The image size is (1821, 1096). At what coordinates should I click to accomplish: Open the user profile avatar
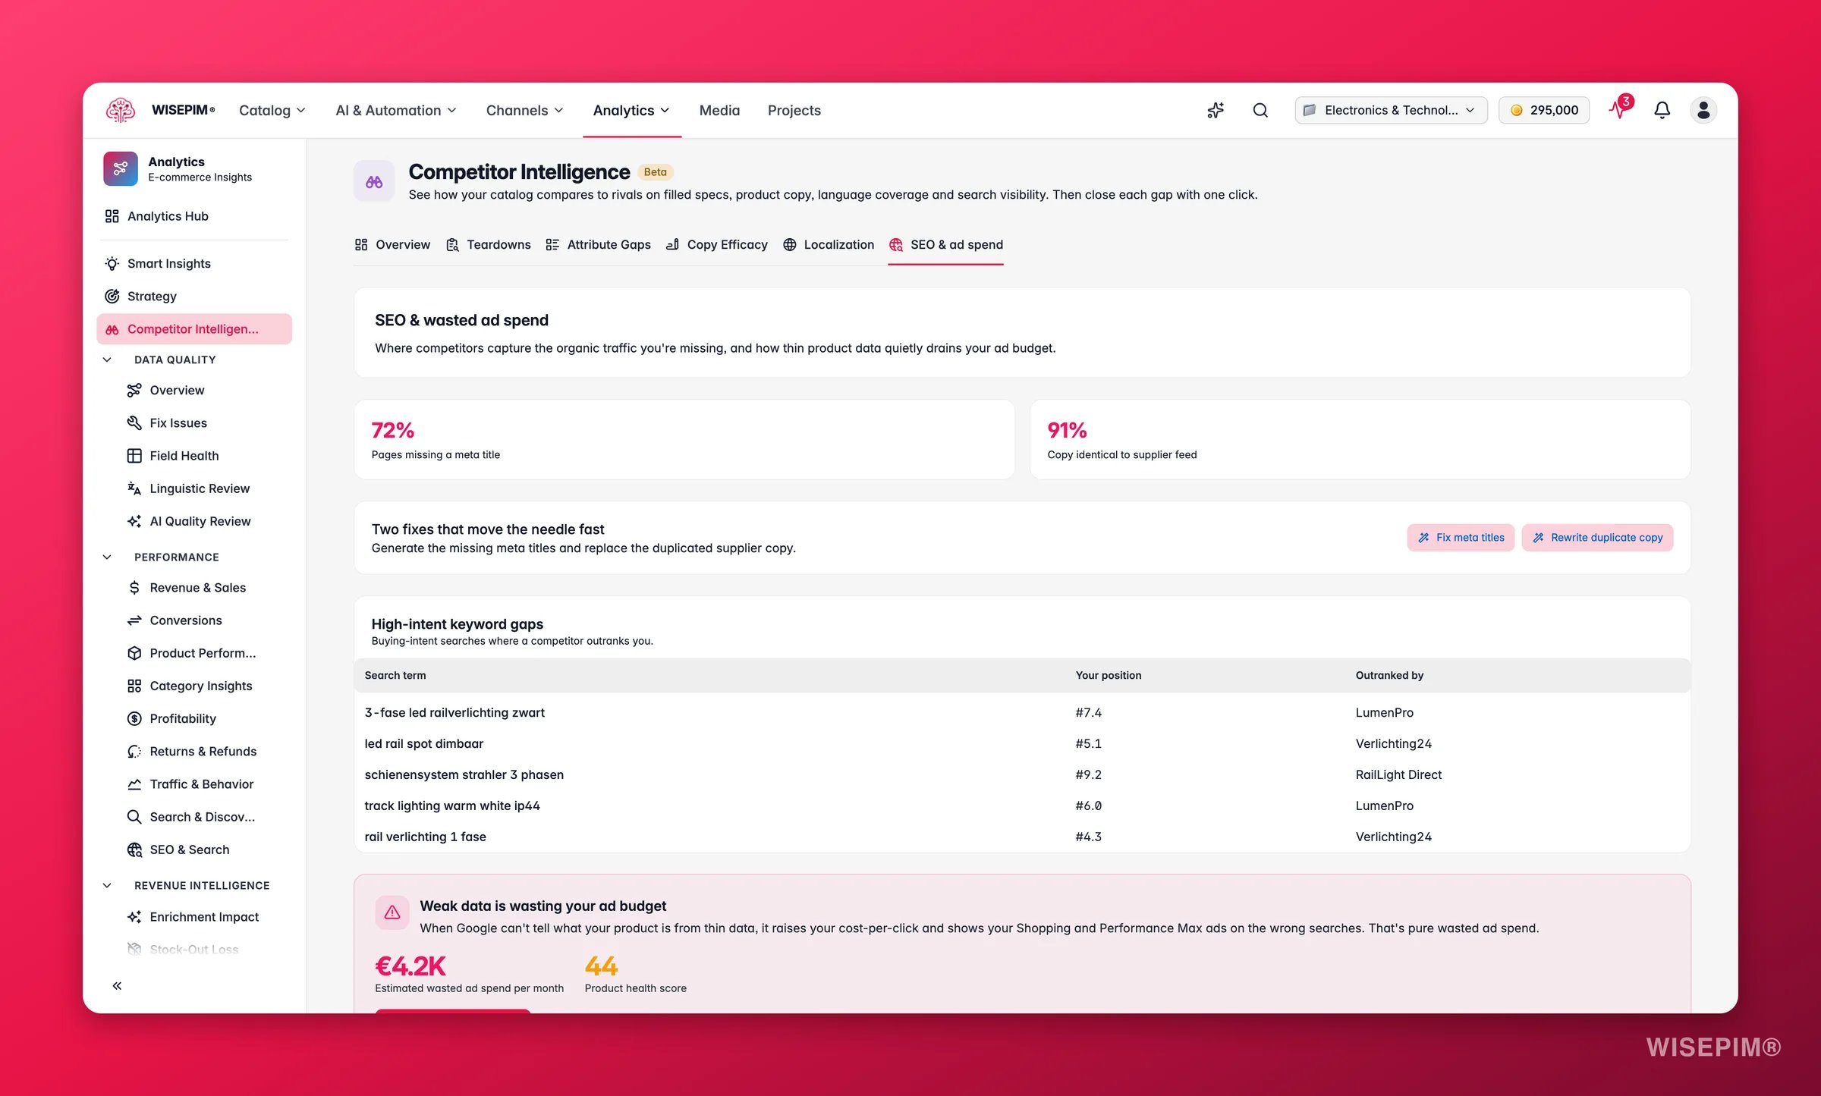[1703, 110]
